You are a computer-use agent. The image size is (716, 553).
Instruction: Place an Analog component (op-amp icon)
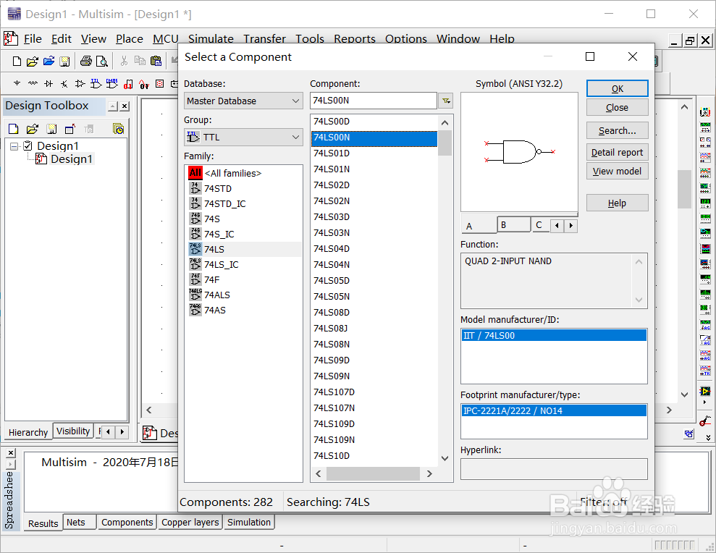click(80, 83)
